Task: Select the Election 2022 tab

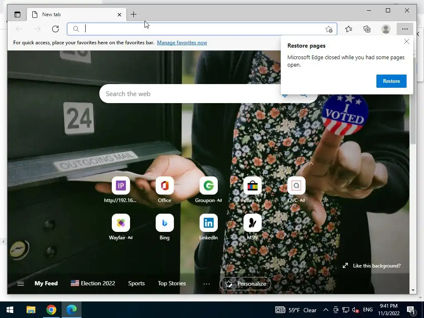Action: [93, 283]
